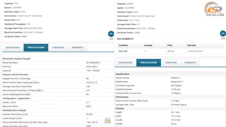Open the DESCRIPTION tab on left page
The image size is (226, 127).
(13, 48)
